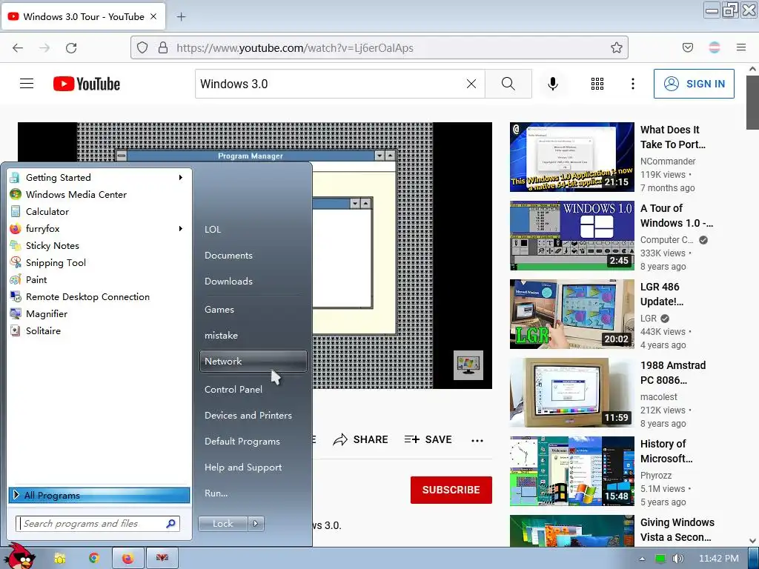Expand furryfox jump list arrow
This screenshot has width=759, height=569.
(x=181, y=228)
